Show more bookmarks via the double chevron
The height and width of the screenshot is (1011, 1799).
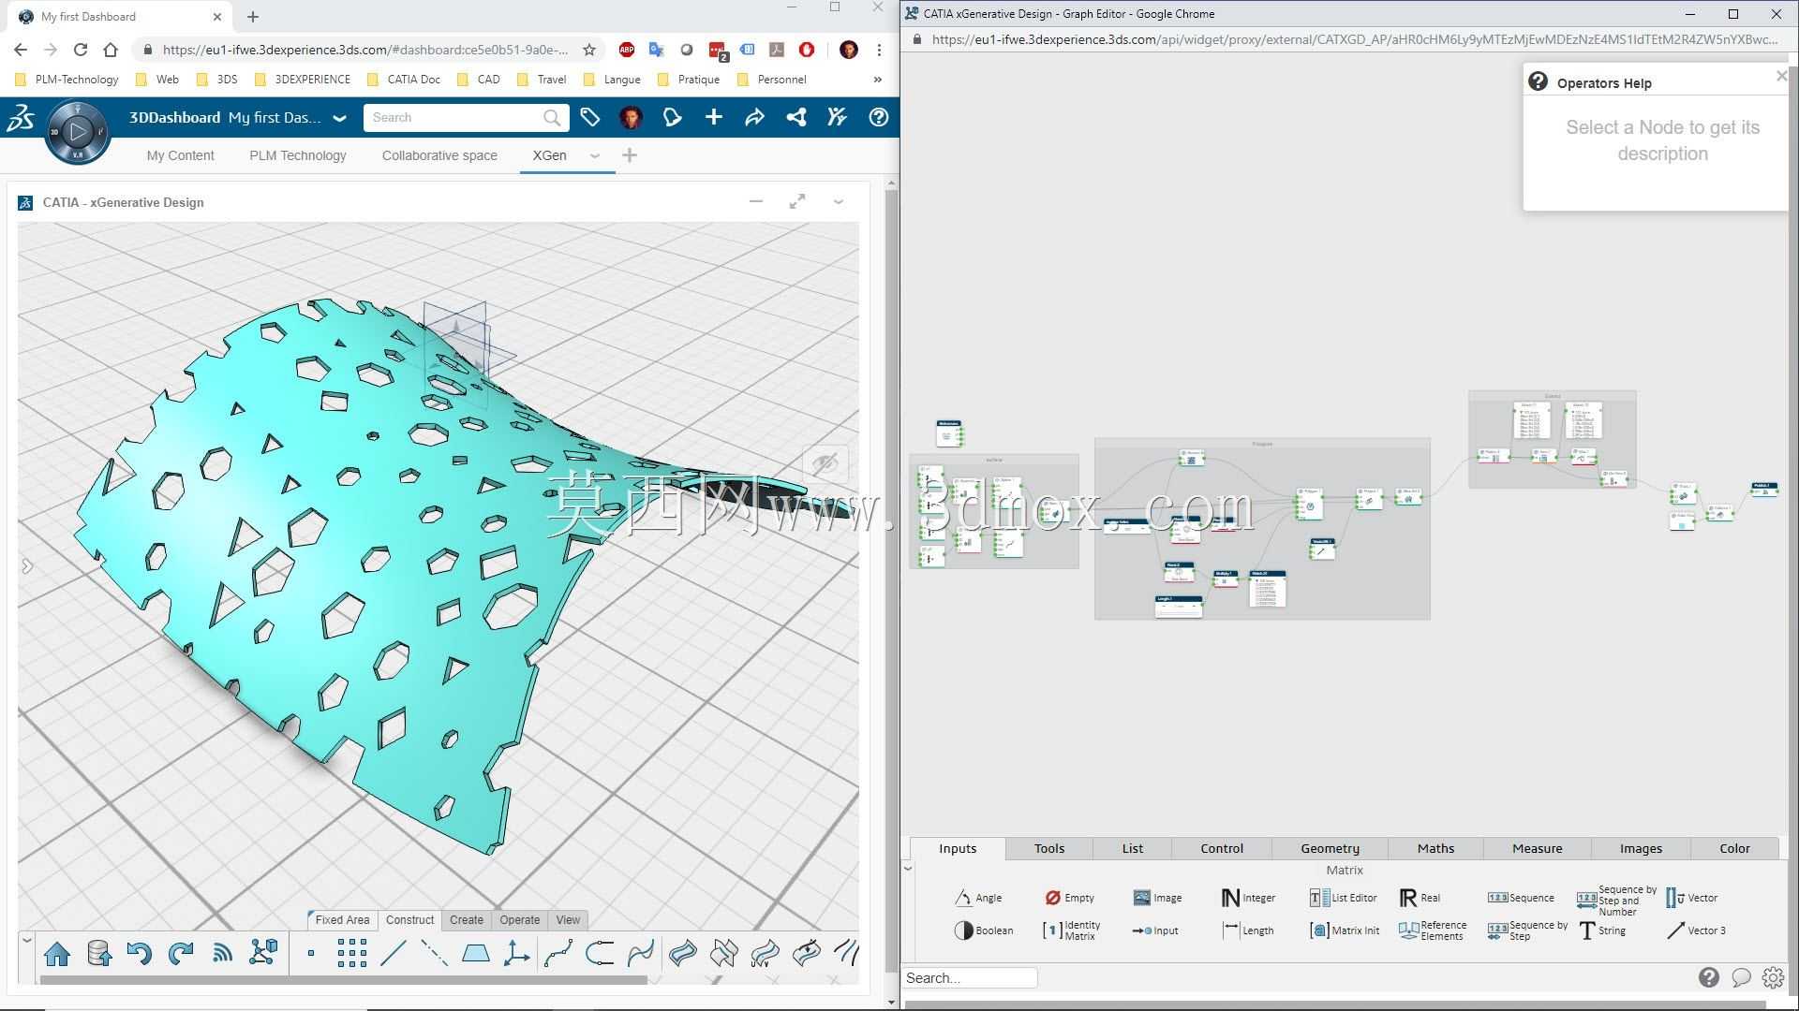(x=877, y=80)
